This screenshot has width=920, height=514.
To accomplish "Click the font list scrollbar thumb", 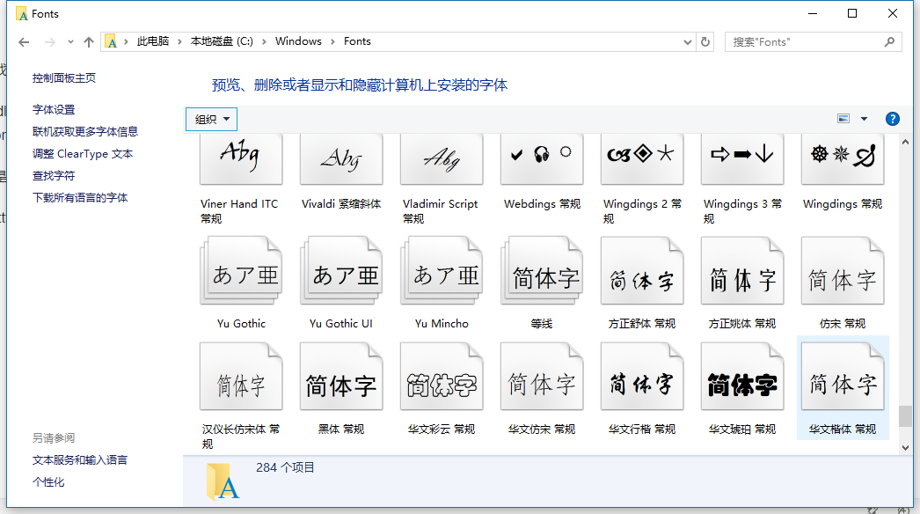I will [905, 416].
